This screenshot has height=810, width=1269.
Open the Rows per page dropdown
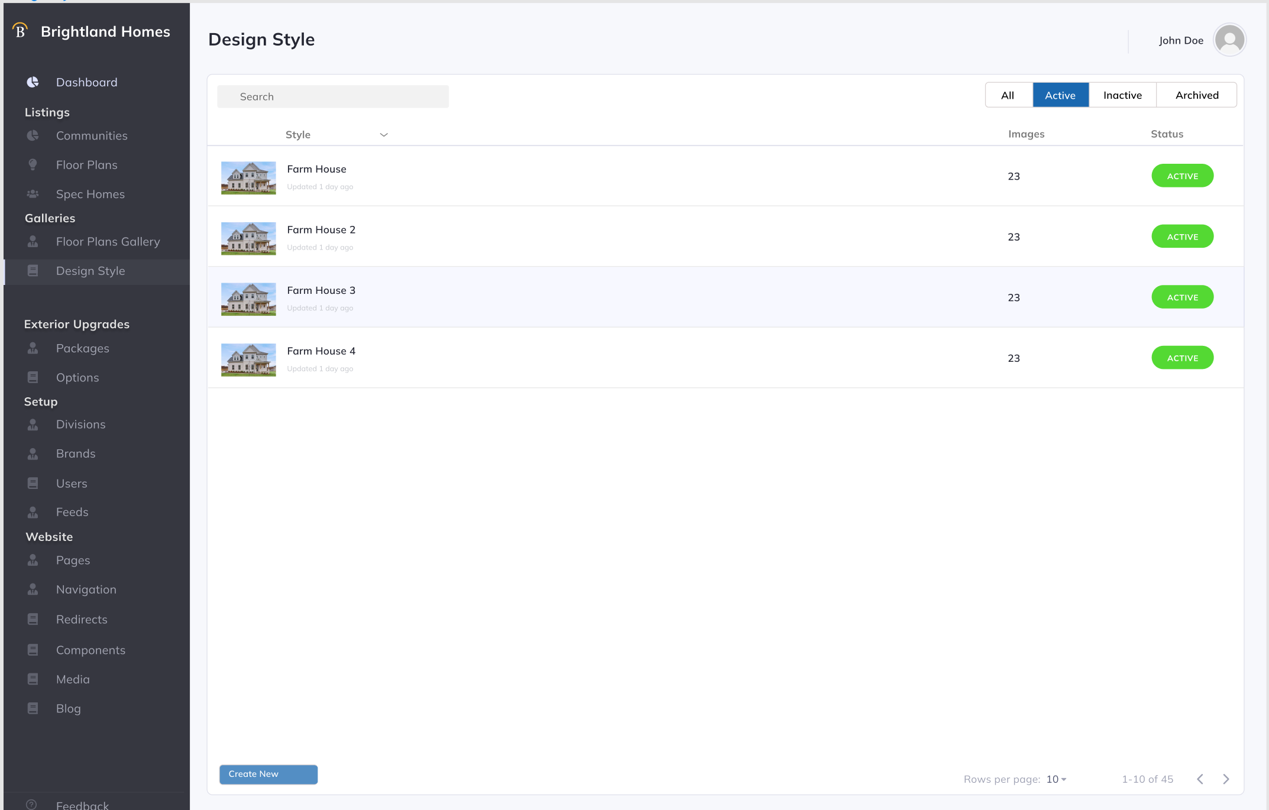(1056, 779)
